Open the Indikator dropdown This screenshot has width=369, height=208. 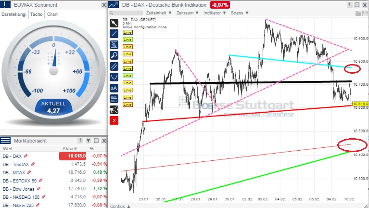pyautogui.click(x=215, y=13)
